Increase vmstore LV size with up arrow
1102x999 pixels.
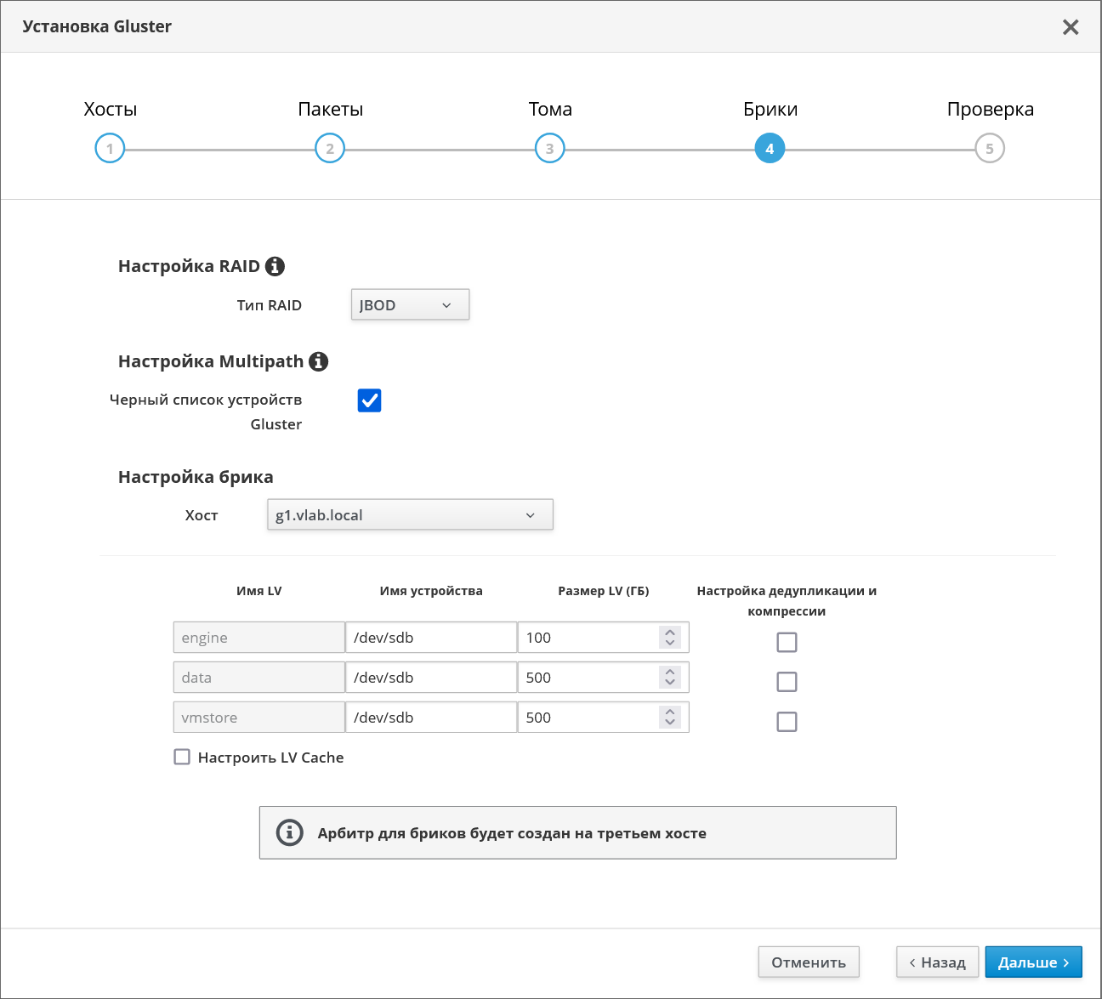(x=670, y=712)
